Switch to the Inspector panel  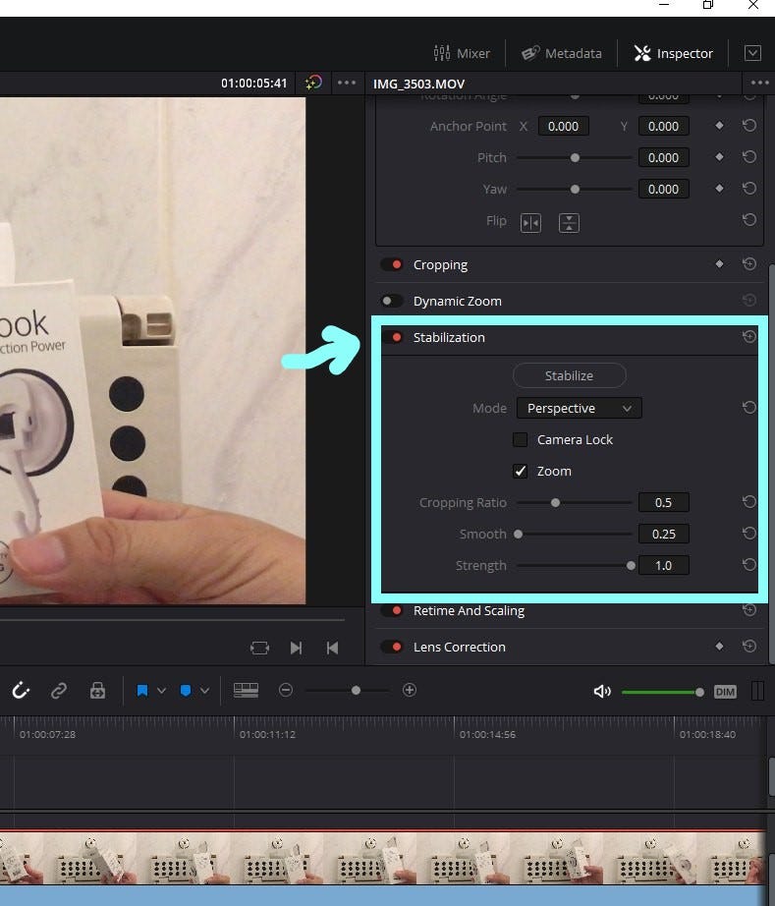click(674, 53)
